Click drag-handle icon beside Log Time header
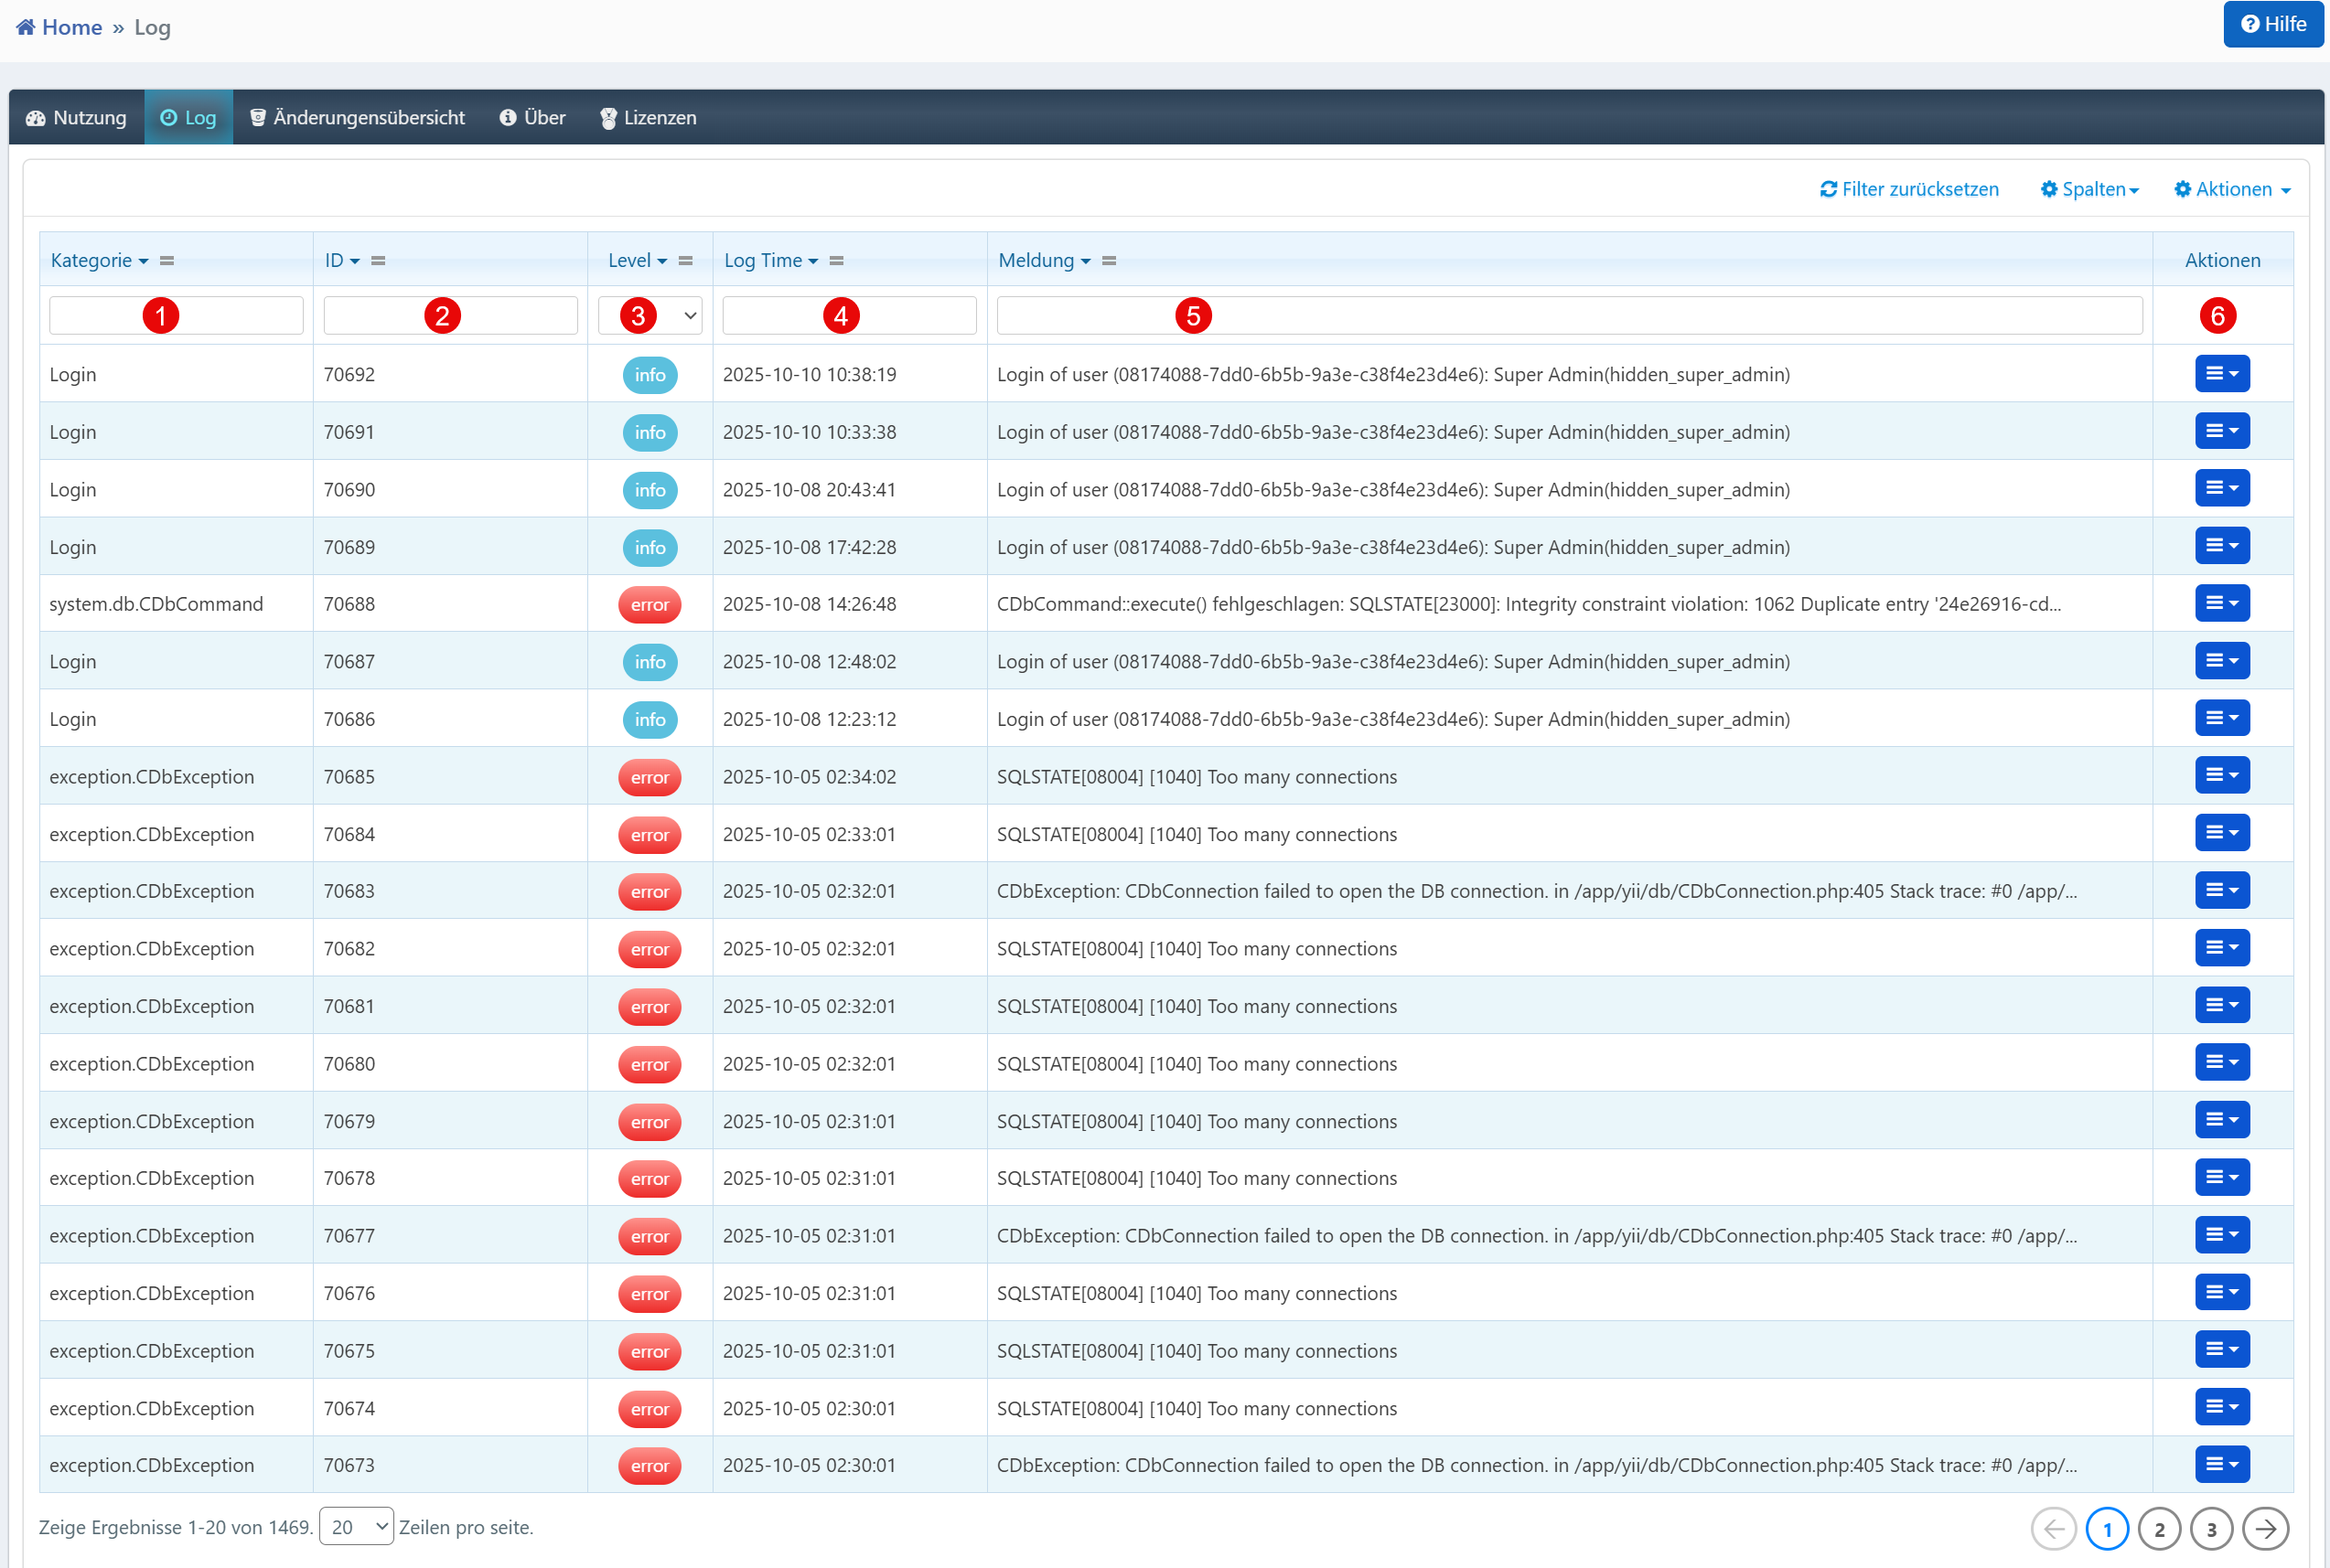Screen dimensions: 2330x1568 click(836, 261)
